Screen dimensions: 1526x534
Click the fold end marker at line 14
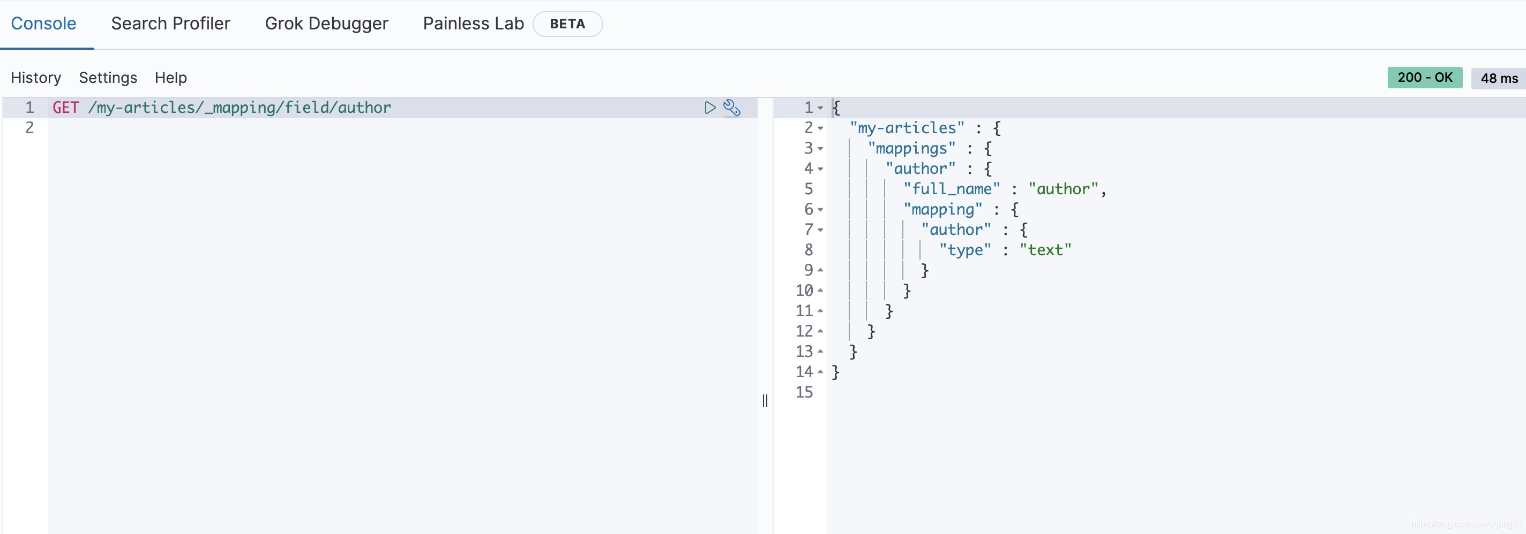[820, 372]
